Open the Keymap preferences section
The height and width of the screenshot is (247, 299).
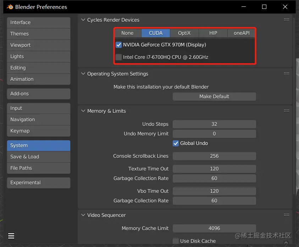coord(39,131)
